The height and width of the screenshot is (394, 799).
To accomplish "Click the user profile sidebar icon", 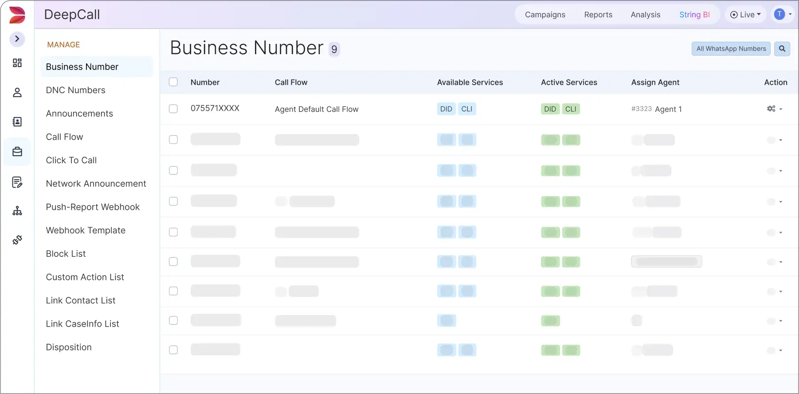I will [x=17, y=92].
